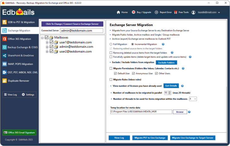Click the SharePoint & OneDrive share icon
Image resolution: width=230 pixels, height=146 pixels.
pos(4,56)
